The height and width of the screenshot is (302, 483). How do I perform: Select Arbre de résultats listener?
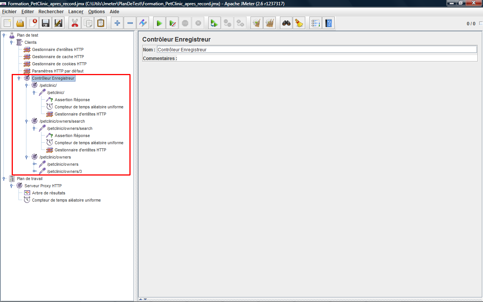48,193
